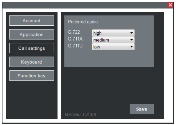The width and height of the screenshot is (176, 125).
Task: Click the "Preferred audio" heading
Action: coord(82,22)
